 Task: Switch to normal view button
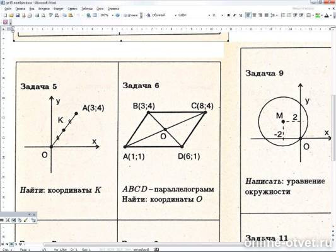(x=3, y=244)
